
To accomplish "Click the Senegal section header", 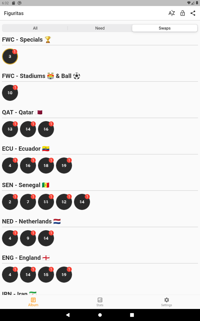I will click(x=25, y=185).
